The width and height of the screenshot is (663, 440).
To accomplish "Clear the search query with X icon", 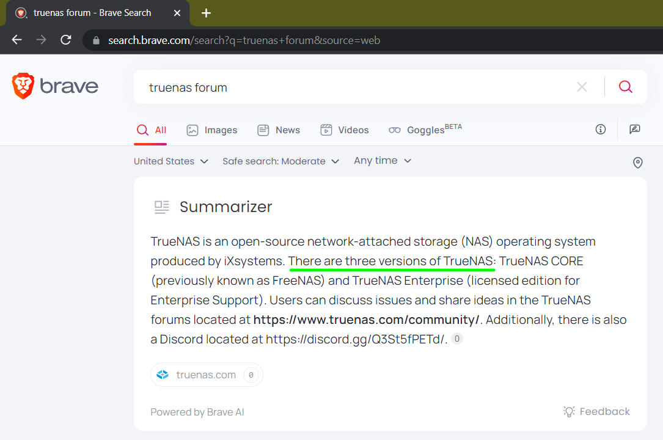I will pyautogui.click(x=582, y=87).
